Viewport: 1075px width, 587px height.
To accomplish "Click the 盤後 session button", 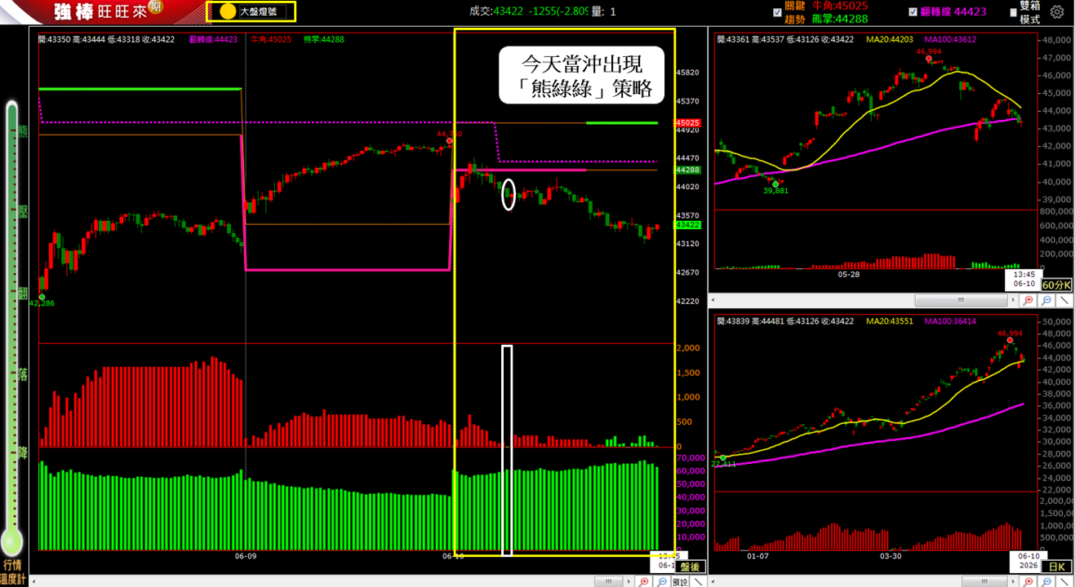I will tap(690, 567).
